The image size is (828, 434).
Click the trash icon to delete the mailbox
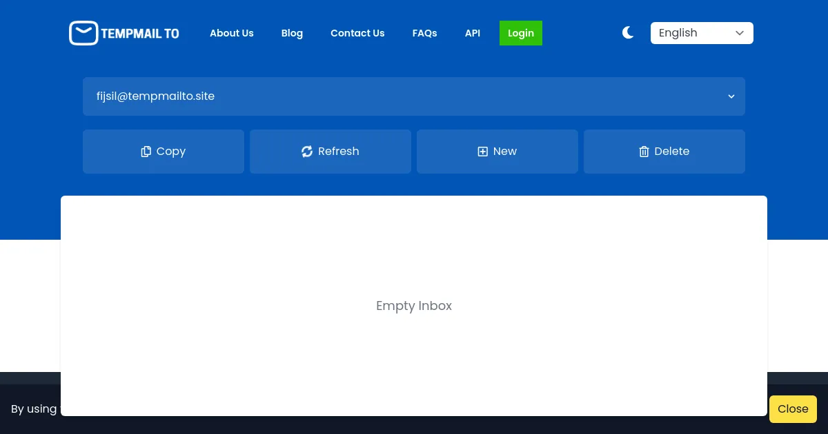tap(644, 151)
